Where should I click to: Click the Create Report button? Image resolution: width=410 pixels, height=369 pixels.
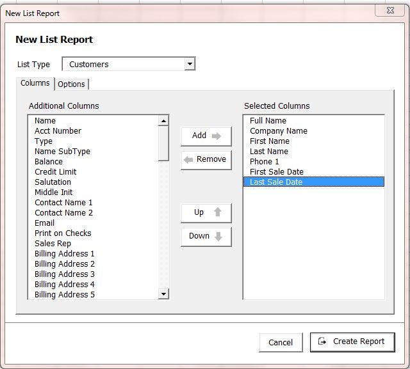352,342
